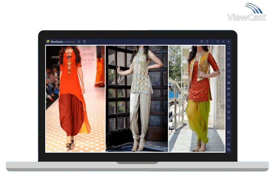Open the multi-instance windows icon
The width and height of the screenshot is (272, 187).
(x=229, y=106)
